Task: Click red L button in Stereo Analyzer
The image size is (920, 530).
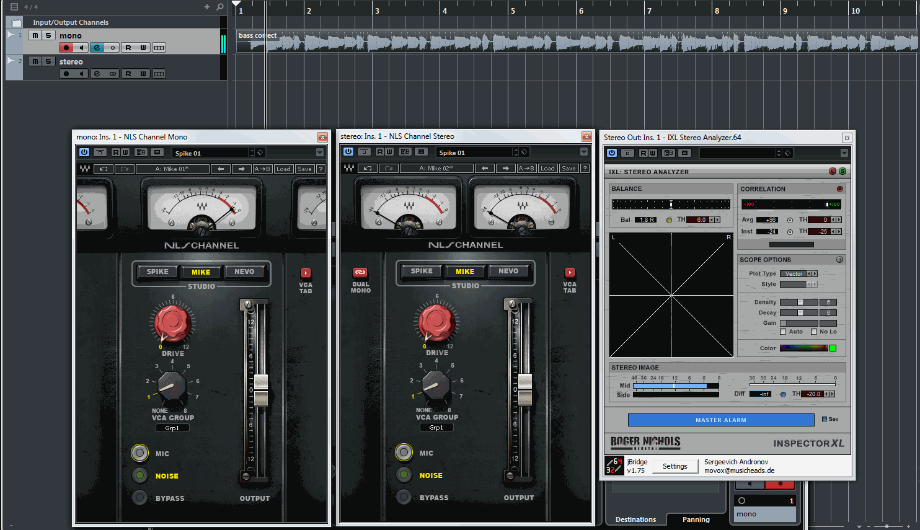Action: point(833,171)
